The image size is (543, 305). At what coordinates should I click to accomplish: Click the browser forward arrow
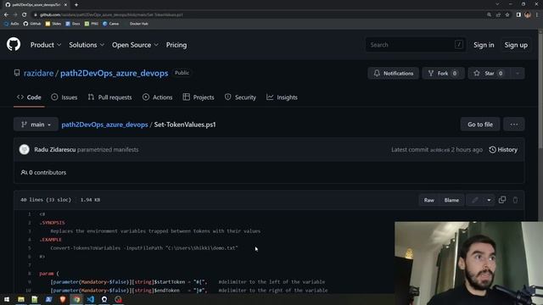pos(15,15)
